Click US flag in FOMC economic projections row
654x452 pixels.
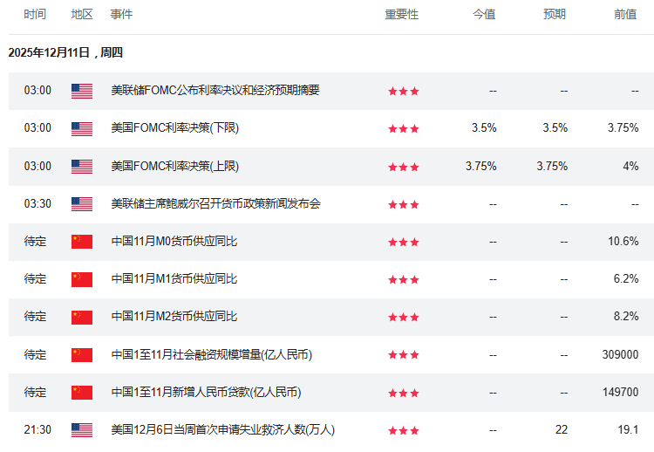click(x=82, y=91)
